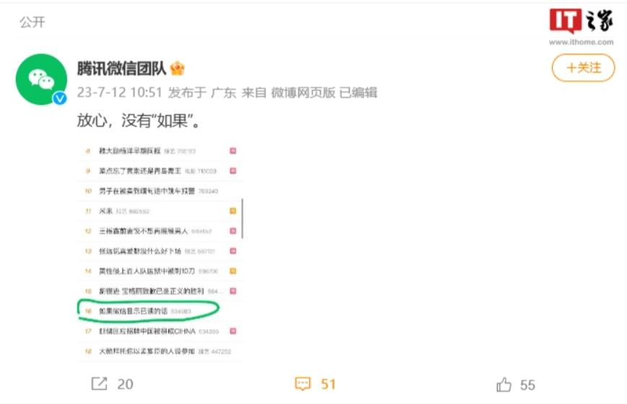This screenshot has width=627, height=404.
Task: Open the Tencent WeChat team avatar
Action: [41, 79]
